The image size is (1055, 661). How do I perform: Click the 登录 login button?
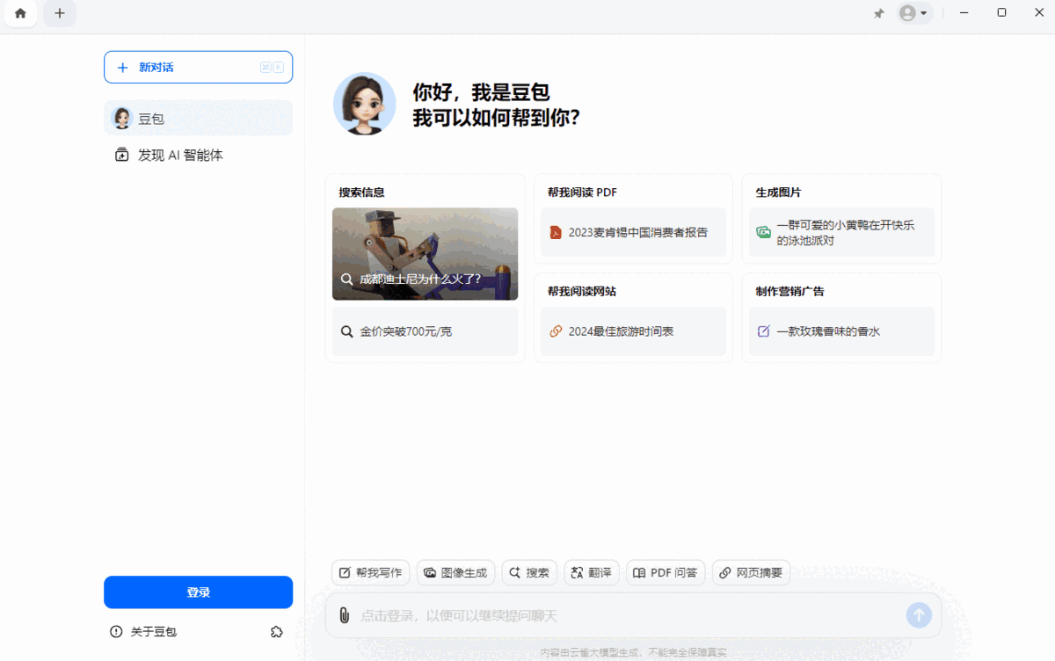point(198,592)
